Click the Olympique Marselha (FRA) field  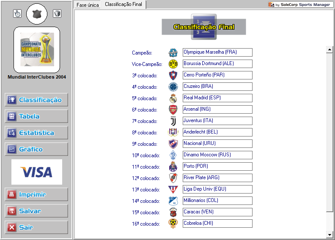[x=217, y=52]
